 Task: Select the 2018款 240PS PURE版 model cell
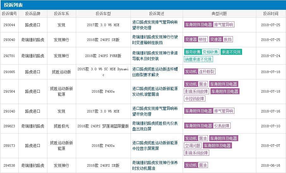[103, 56]
